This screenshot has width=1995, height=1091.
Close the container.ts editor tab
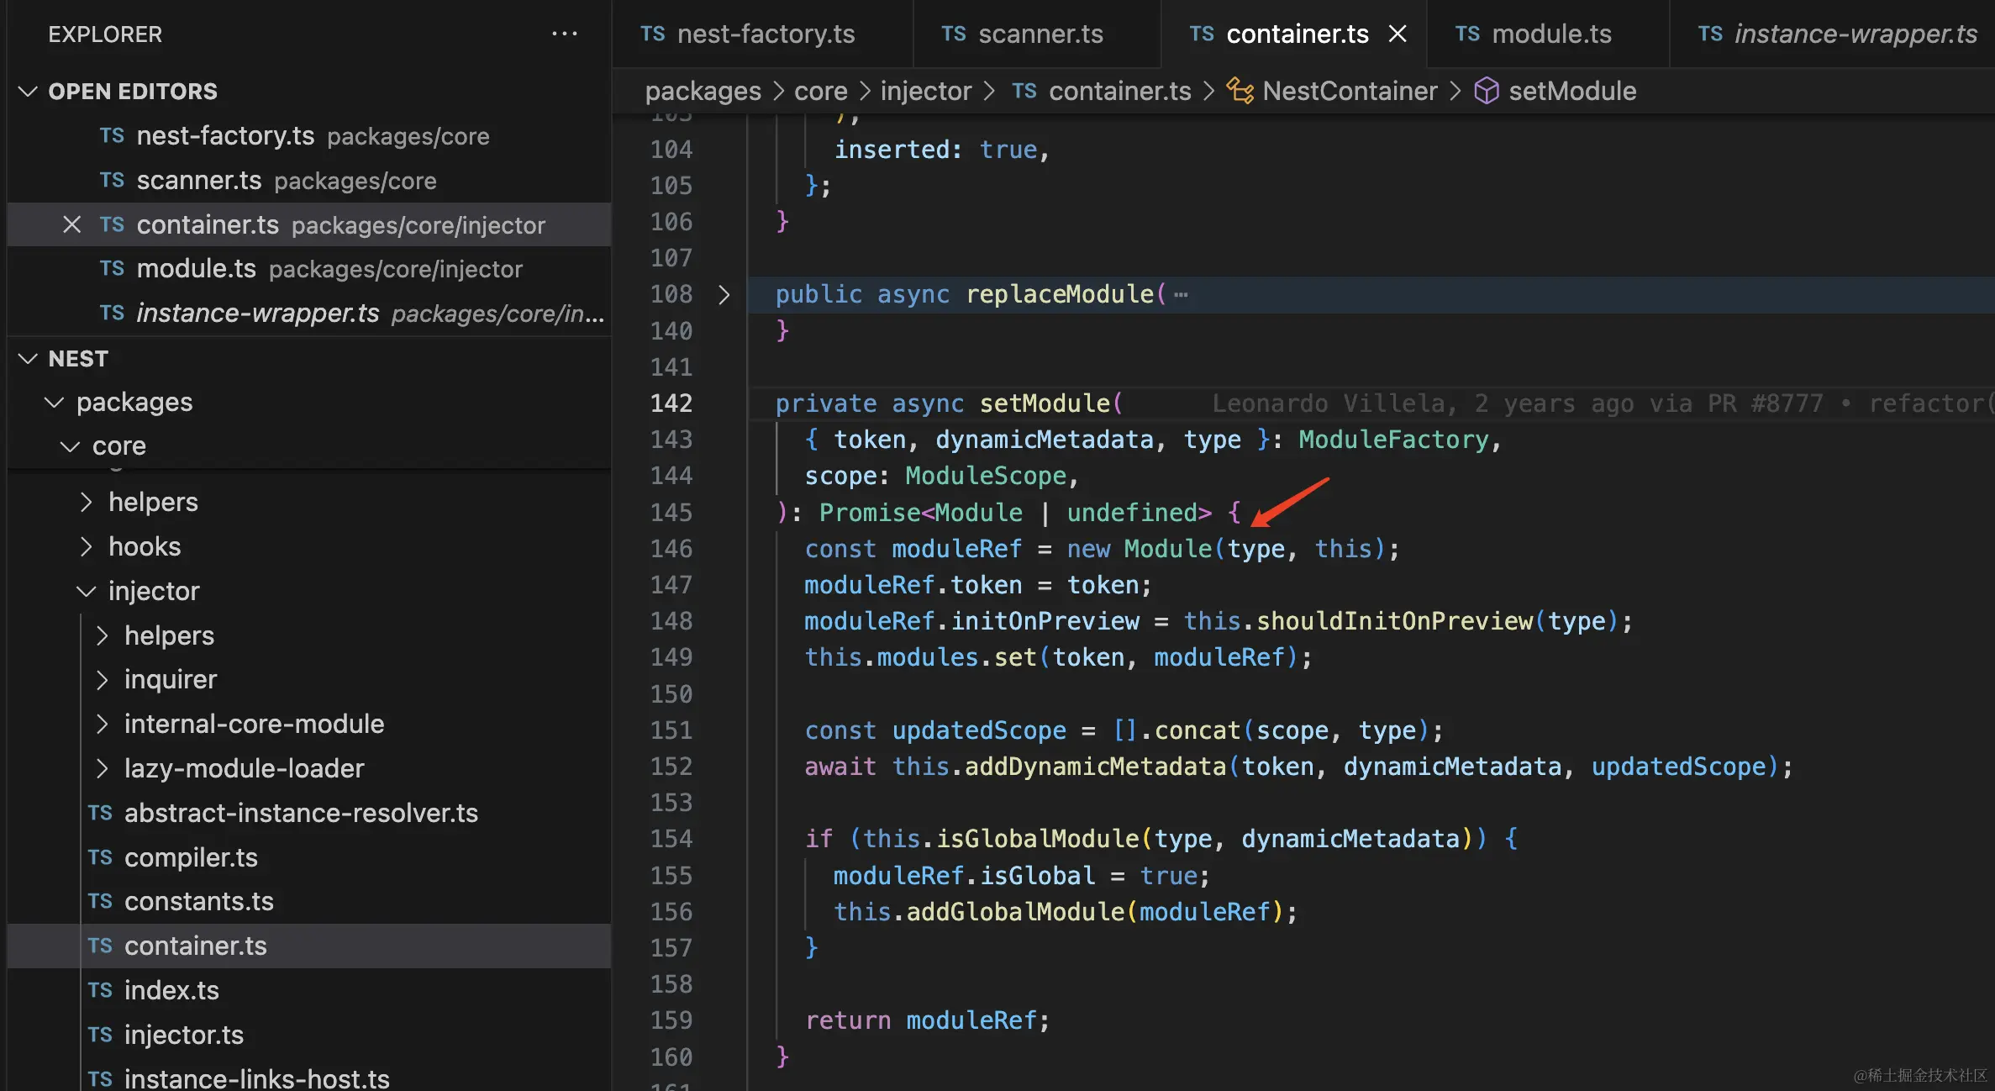1398,34
